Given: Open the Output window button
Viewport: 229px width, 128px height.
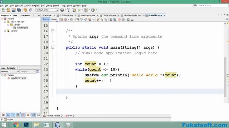Looking at the screenshot, I should tap(9, 119).
